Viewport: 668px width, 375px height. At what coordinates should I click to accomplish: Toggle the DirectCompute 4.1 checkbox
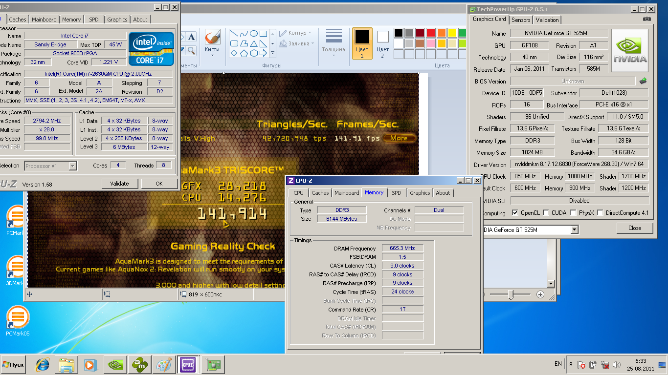point(600,213)
